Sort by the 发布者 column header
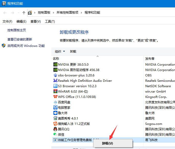Image resolution: width=175 pixels, height=149 pixels. click(150, 58)
